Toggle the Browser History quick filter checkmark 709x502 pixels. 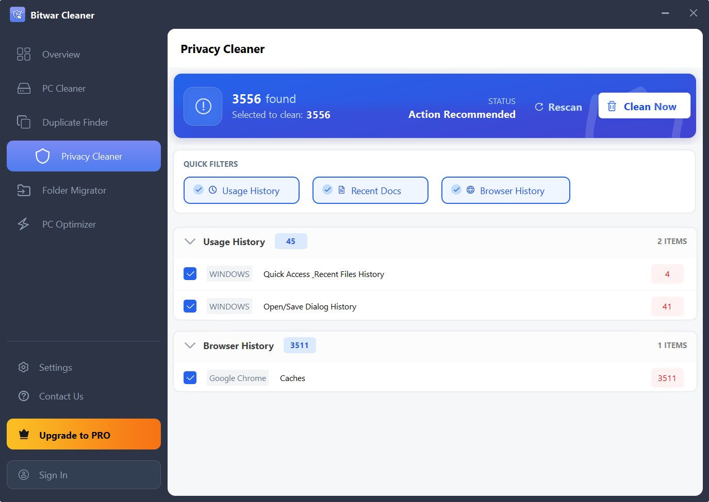pyautogui.click(x=456, y=189)
